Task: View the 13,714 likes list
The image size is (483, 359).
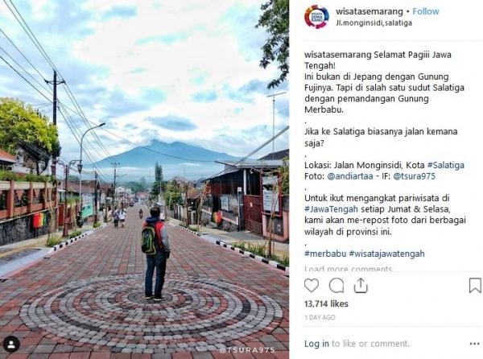Action: (326, 304)
